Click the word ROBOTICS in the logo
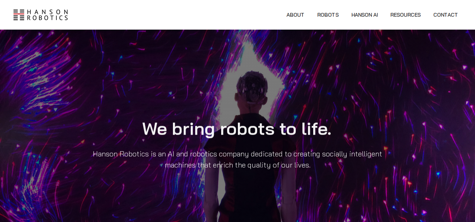Image resolution: width=475 pixels, height=222 pixels. [x=47, y=17]
